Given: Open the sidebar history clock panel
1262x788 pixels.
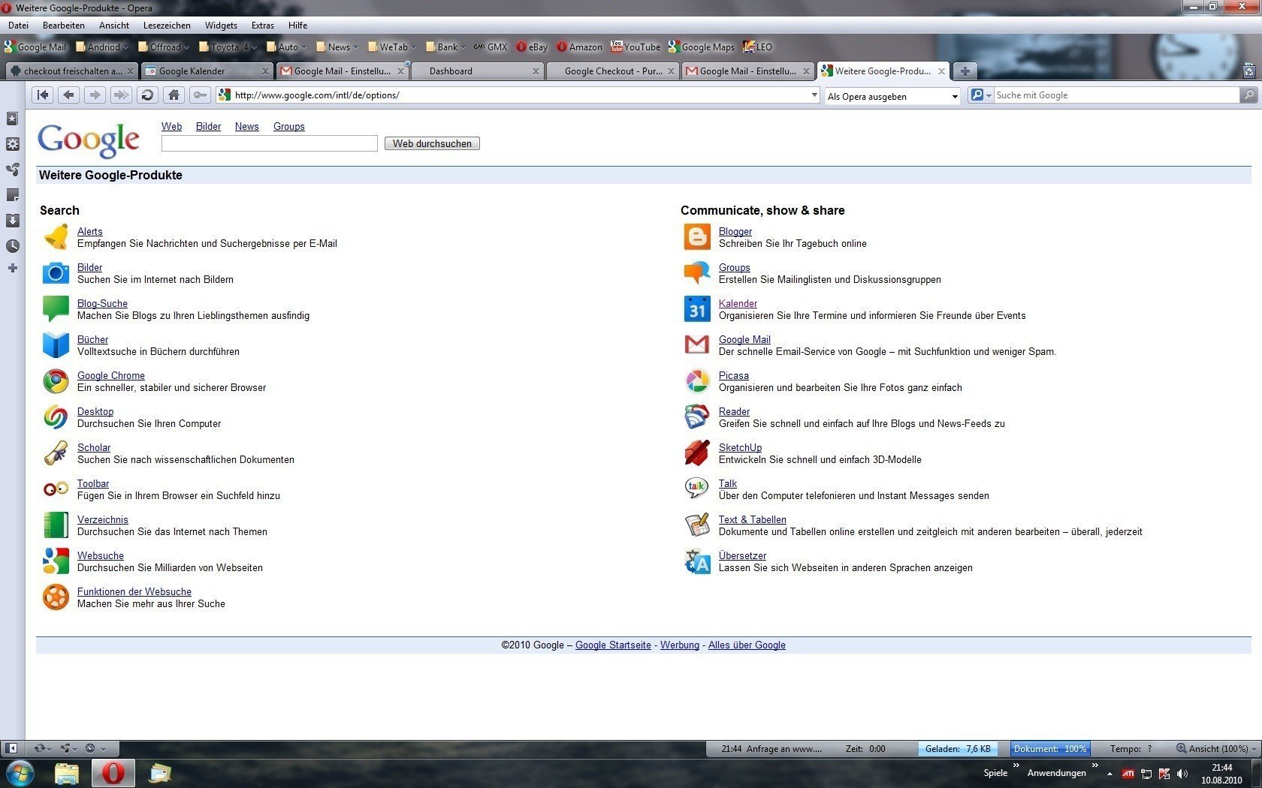Looking at the screenshot, I should tap(13, 246).
